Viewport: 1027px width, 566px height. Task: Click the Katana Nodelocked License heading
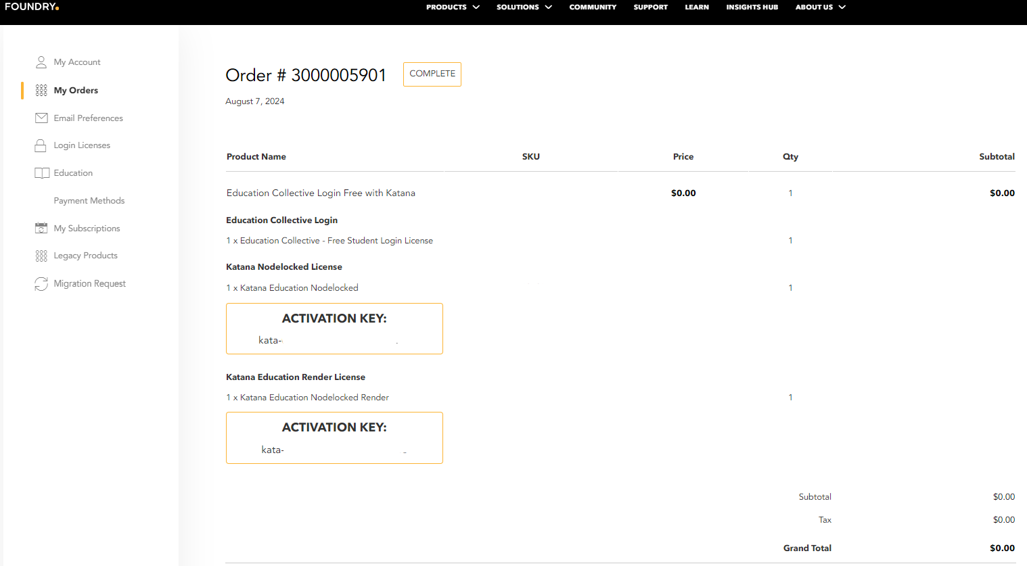[x=284, y=267]
